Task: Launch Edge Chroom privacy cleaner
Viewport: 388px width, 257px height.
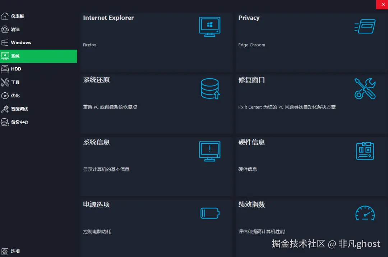Action: point(251,45)
